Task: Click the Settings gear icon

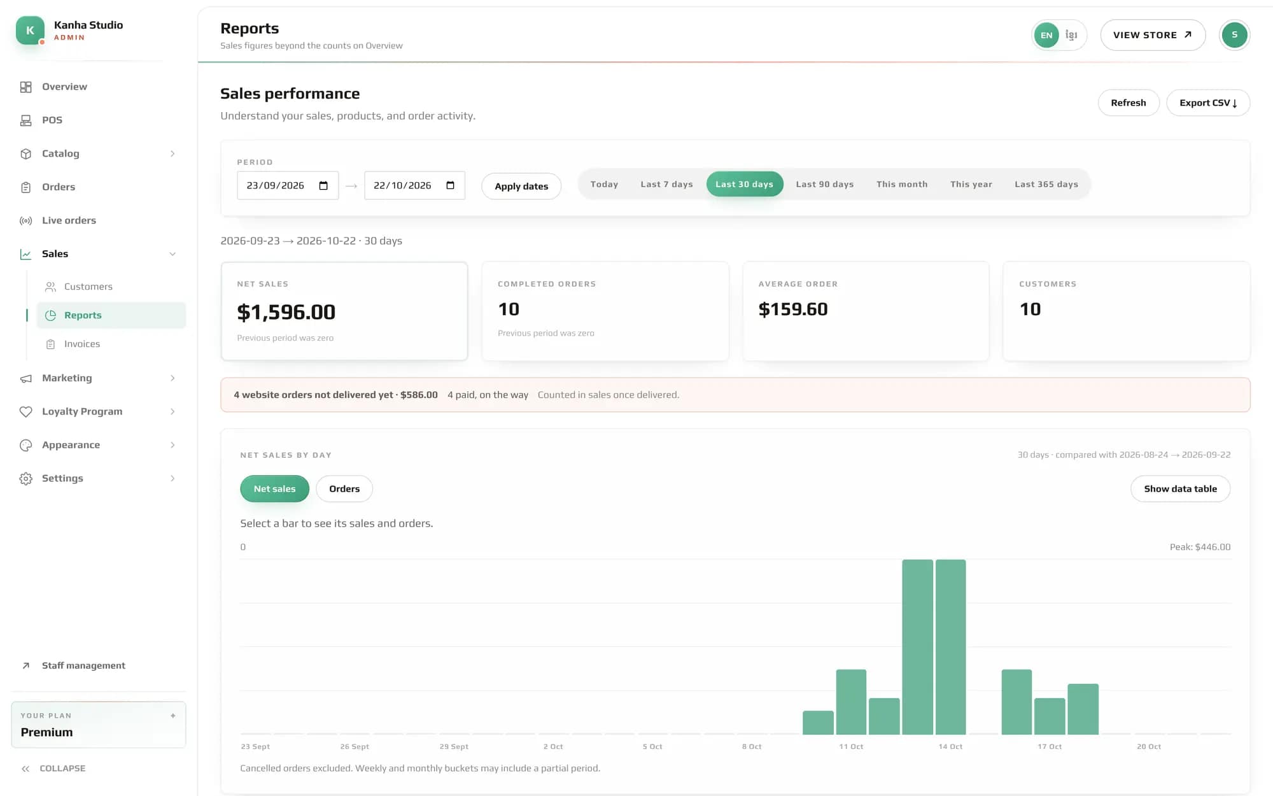Action: click(25, 478)
